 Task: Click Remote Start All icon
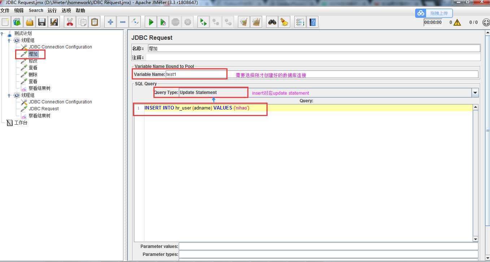[x=204, y=22]
